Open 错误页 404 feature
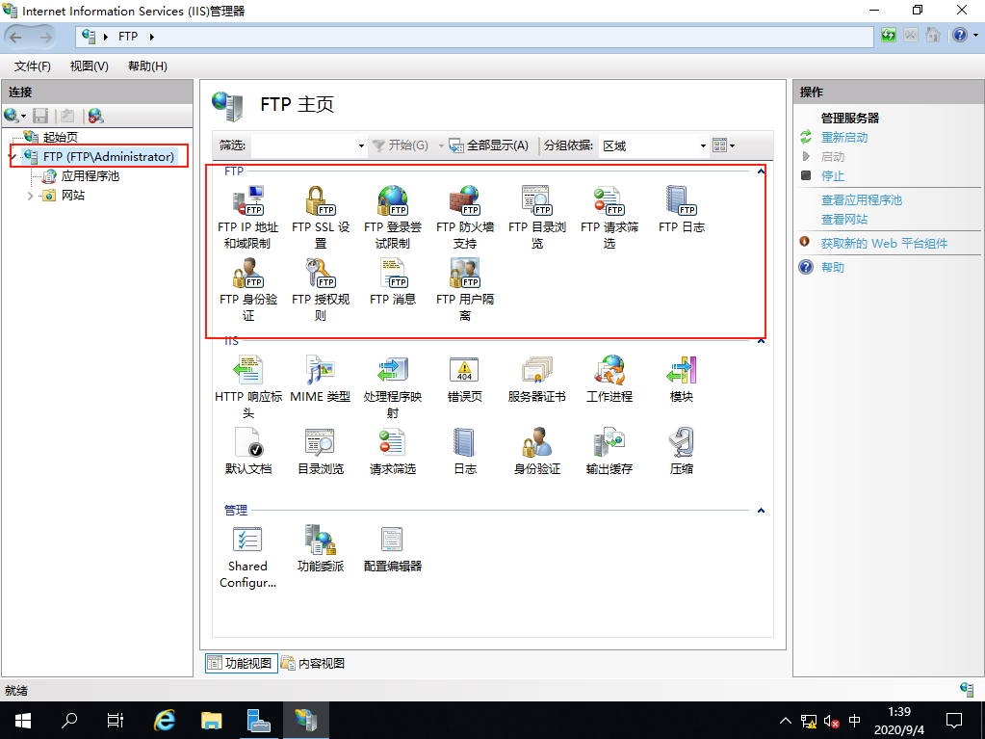985x739 pixels. pyautogui.click(x=465, y=379)
